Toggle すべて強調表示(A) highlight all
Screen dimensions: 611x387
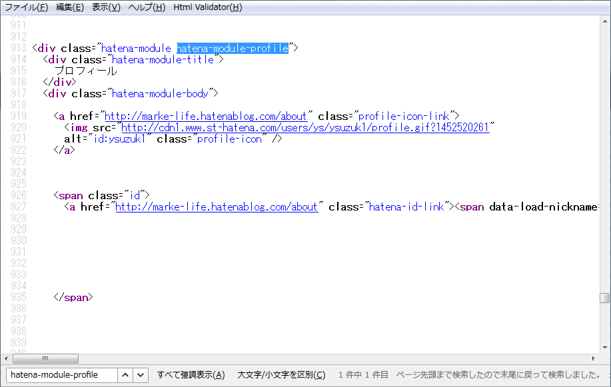pyautogui.click(x=191, y=375)
